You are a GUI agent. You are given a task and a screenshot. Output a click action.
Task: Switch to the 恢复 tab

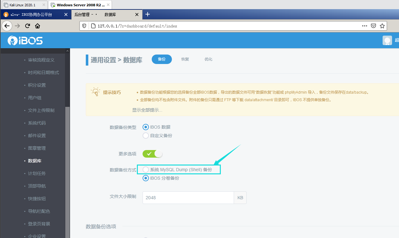185,59
